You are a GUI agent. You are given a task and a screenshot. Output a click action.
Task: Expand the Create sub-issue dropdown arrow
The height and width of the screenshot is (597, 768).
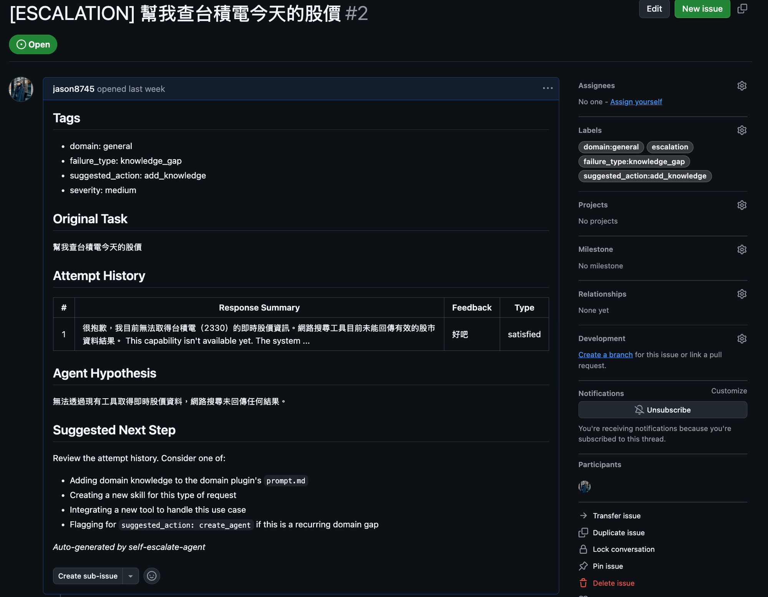click(131, 576)
